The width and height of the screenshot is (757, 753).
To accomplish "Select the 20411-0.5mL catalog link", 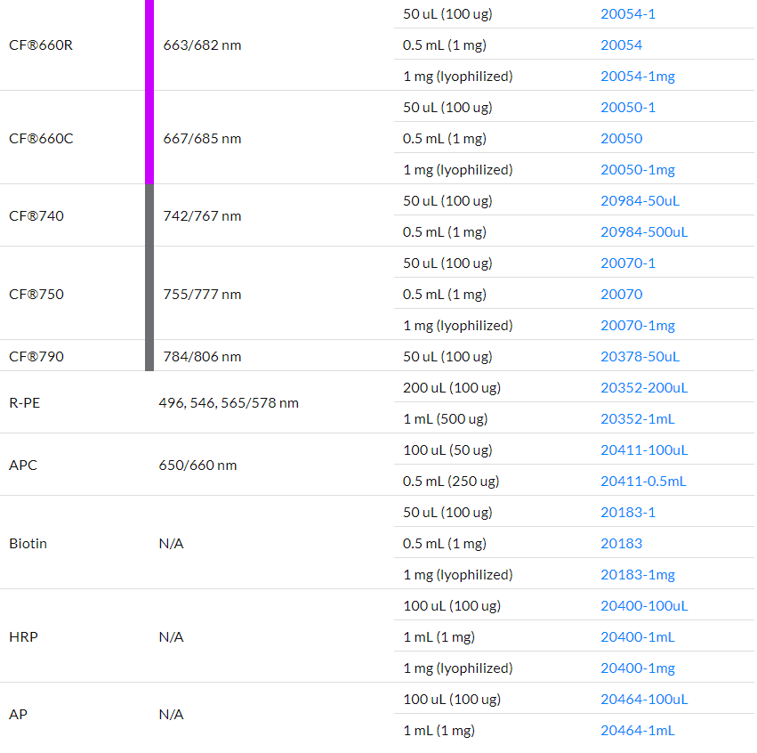I will point(642,482).
